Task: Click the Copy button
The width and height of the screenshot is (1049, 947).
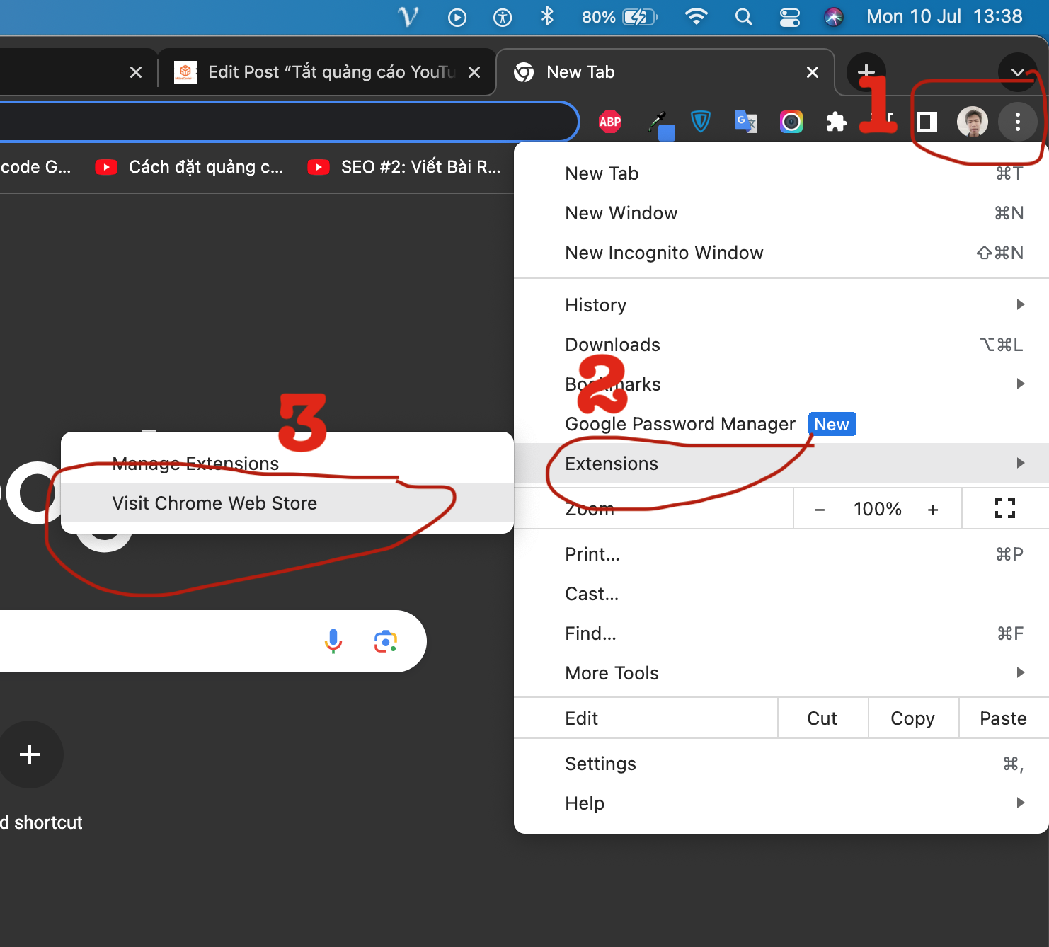Action: [913, 718]
